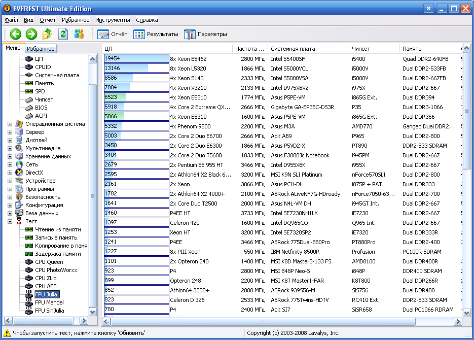The width and height of the screenshot is (474, 340).
Task: Sort by the Чипсет column header
Action: pos(374,49)
